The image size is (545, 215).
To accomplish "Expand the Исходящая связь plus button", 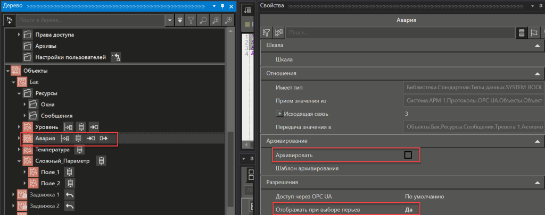I will tap(279, 114).
